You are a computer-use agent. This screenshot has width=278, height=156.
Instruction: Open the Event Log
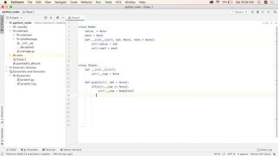coord(265,150)
